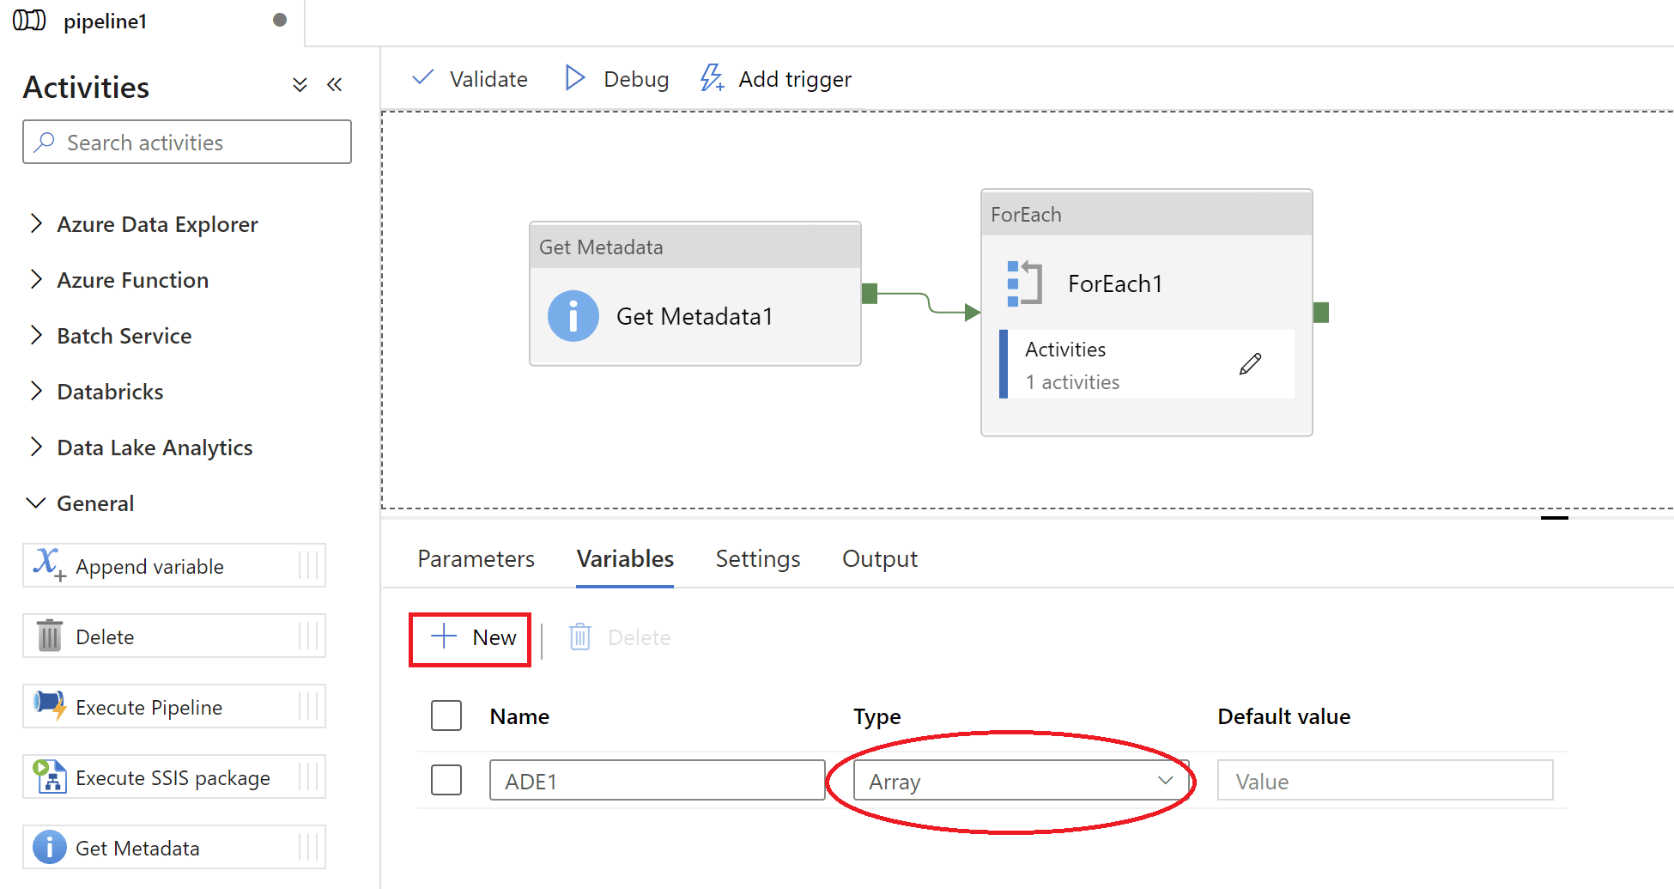Click the Default value input field
This screenshot has width=1674, height=889.
coord(1384,780)
